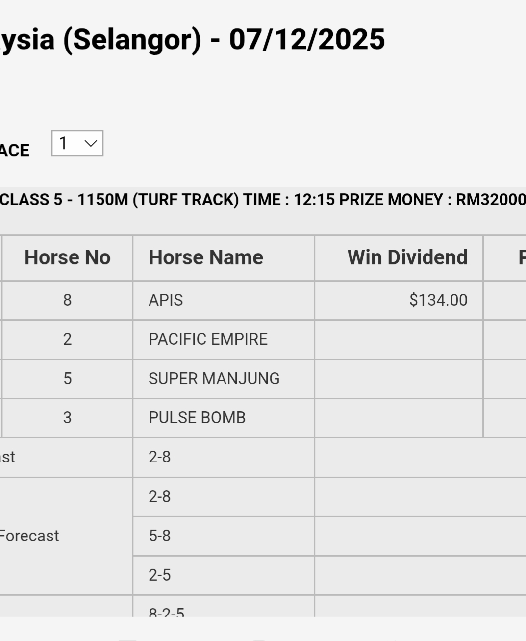Click horse number 3 in PULSE BOMB row

click(x=67, y=418)
